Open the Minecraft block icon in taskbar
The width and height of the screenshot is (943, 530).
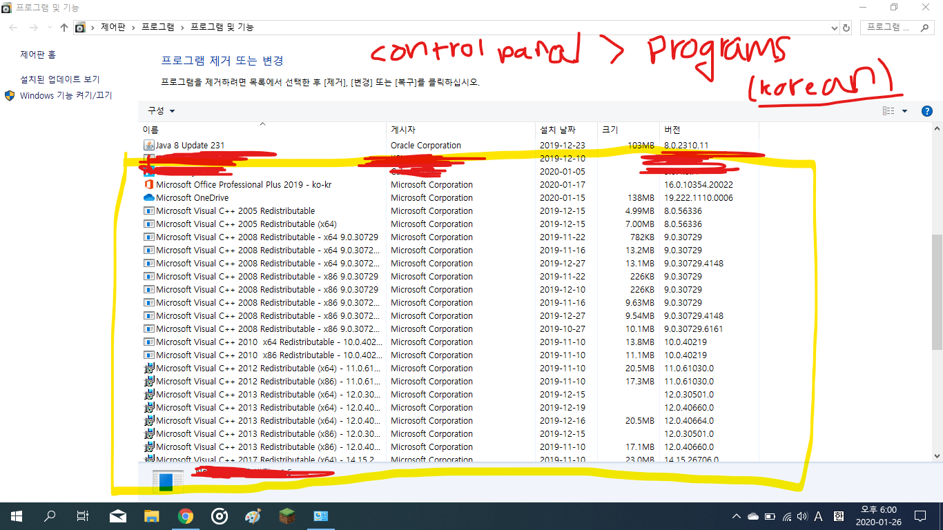pos(287,516)
